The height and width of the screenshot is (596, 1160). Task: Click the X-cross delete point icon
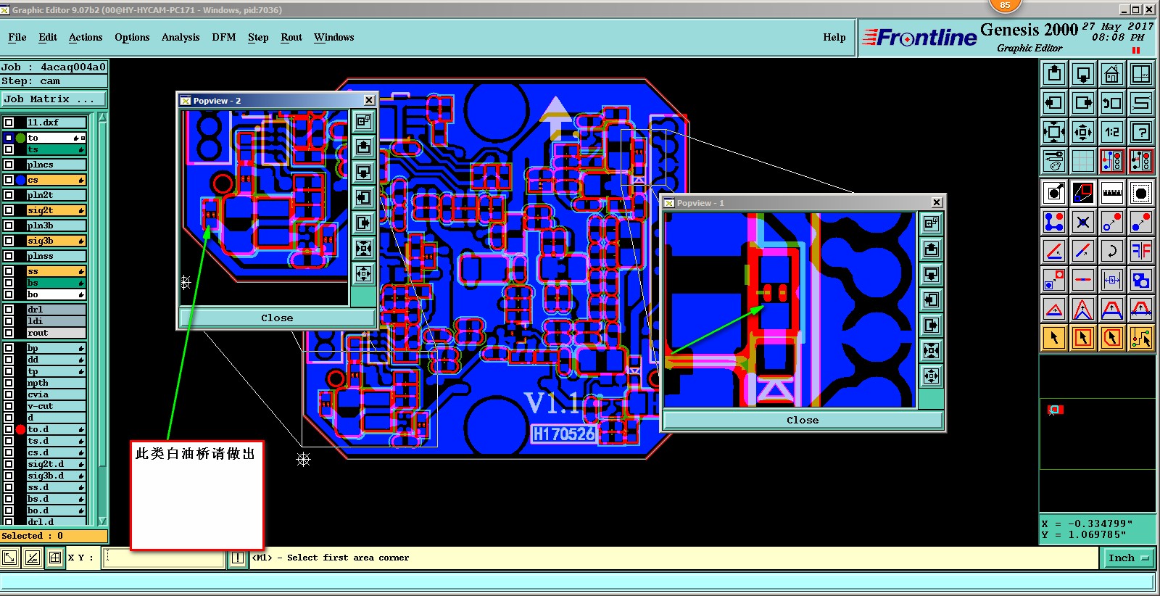[x=1083, y=222]
